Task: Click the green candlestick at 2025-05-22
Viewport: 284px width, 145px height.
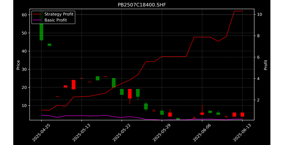Action: pos(122,92)
